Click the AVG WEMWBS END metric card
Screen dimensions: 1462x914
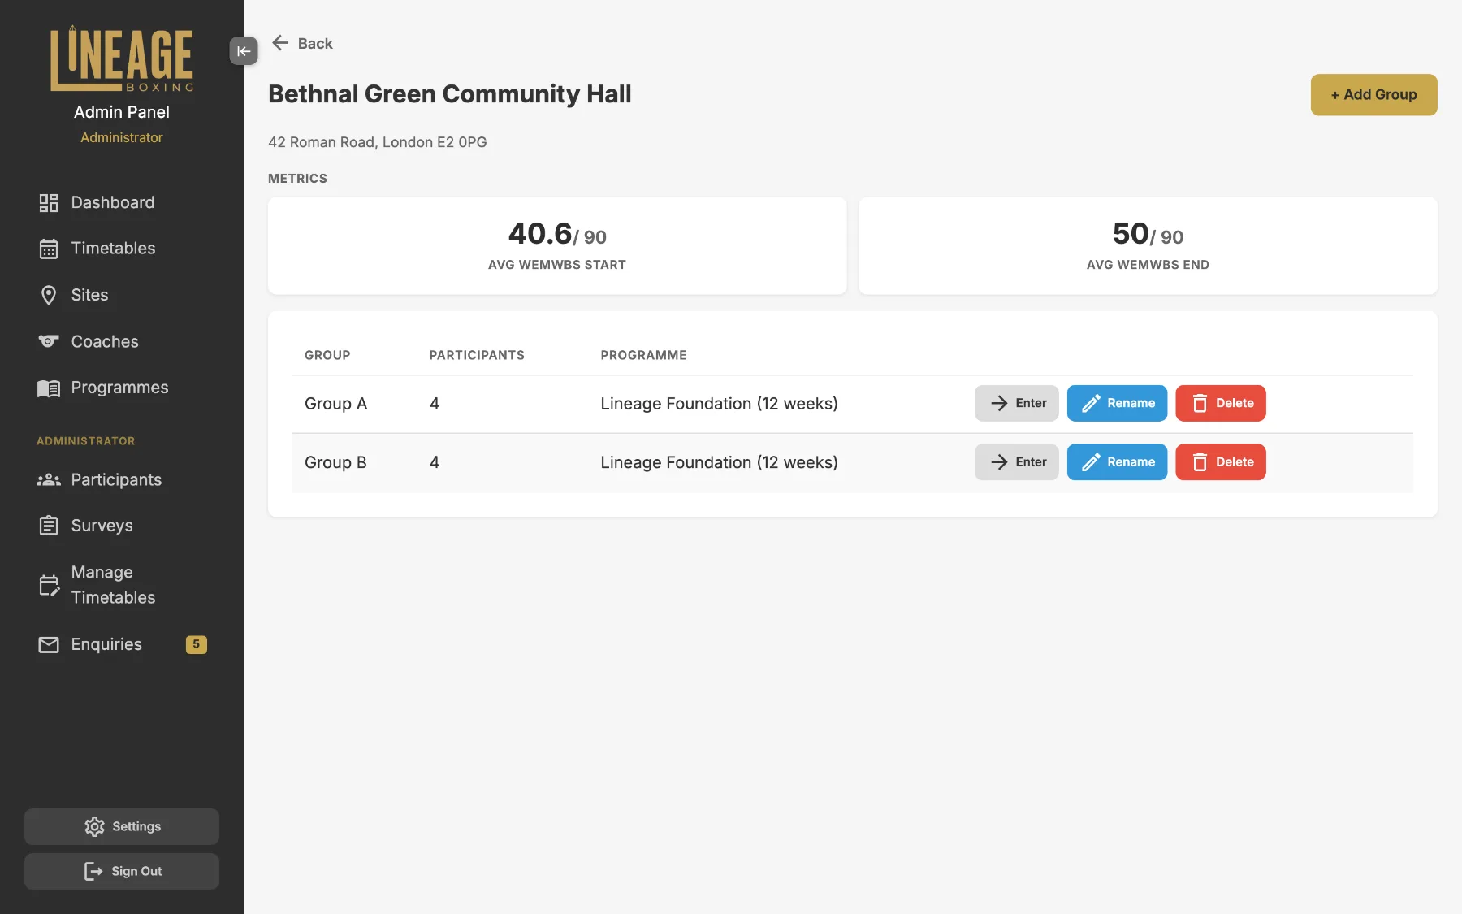pos(1148,245)
